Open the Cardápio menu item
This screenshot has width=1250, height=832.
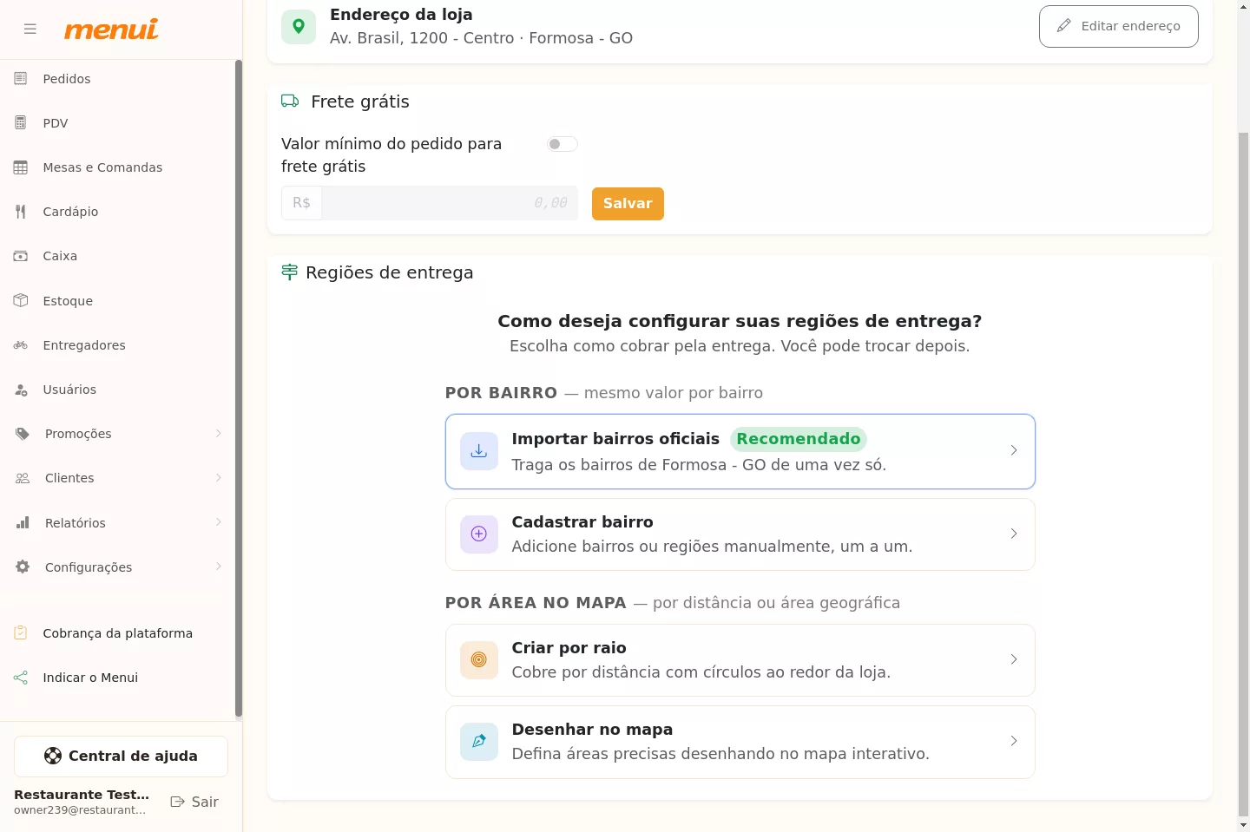tap(118, 212)
